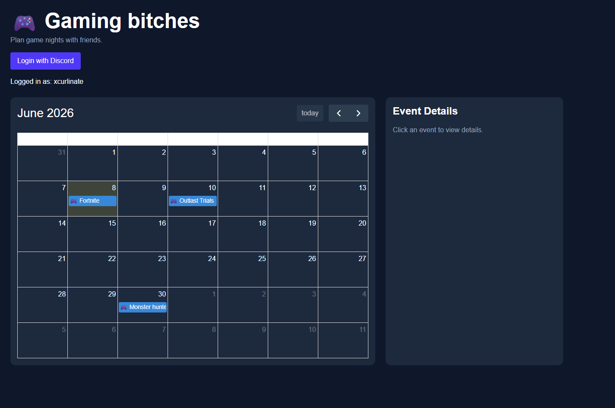This screenshot has height=408, width=615.
Task: Open the Monster hunter event on June 30
Action: click(x=143, y=307)
